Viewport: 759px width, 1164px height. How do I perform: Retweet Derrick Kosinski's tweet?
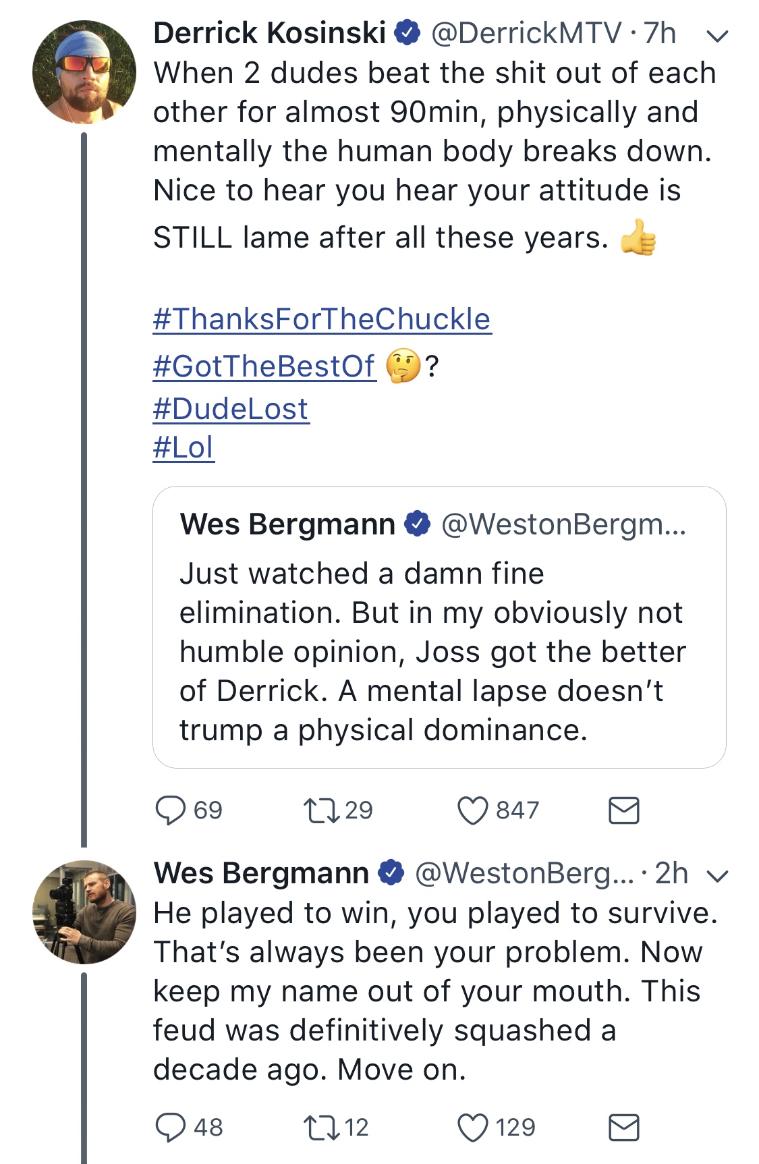(321, 810)
